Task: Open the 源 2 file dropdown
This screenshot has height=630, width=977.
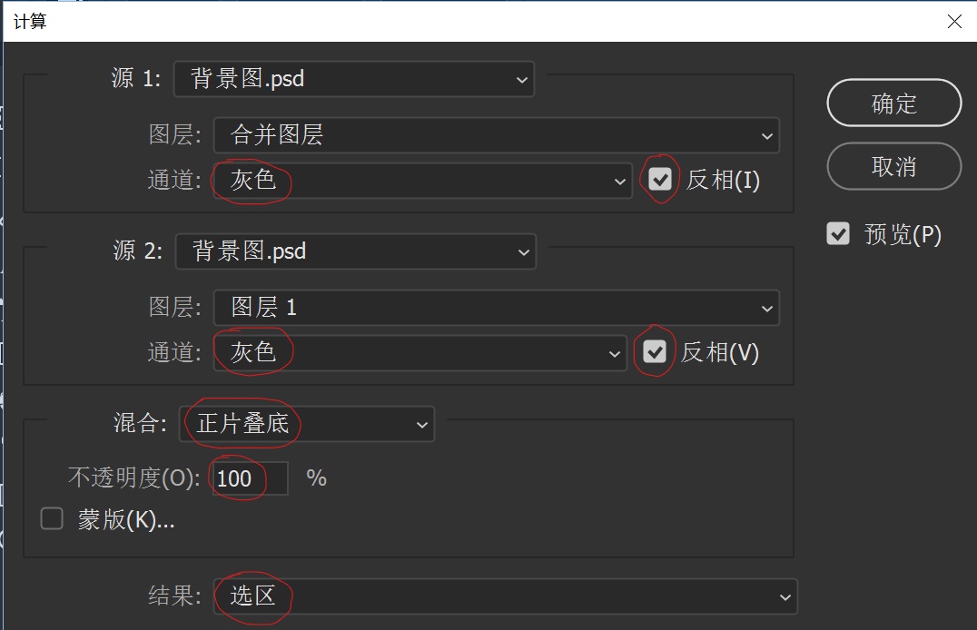Action: (355, 251)
